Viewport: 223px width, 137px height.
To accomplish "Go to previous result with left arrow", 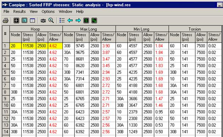I will click(70, 20).
